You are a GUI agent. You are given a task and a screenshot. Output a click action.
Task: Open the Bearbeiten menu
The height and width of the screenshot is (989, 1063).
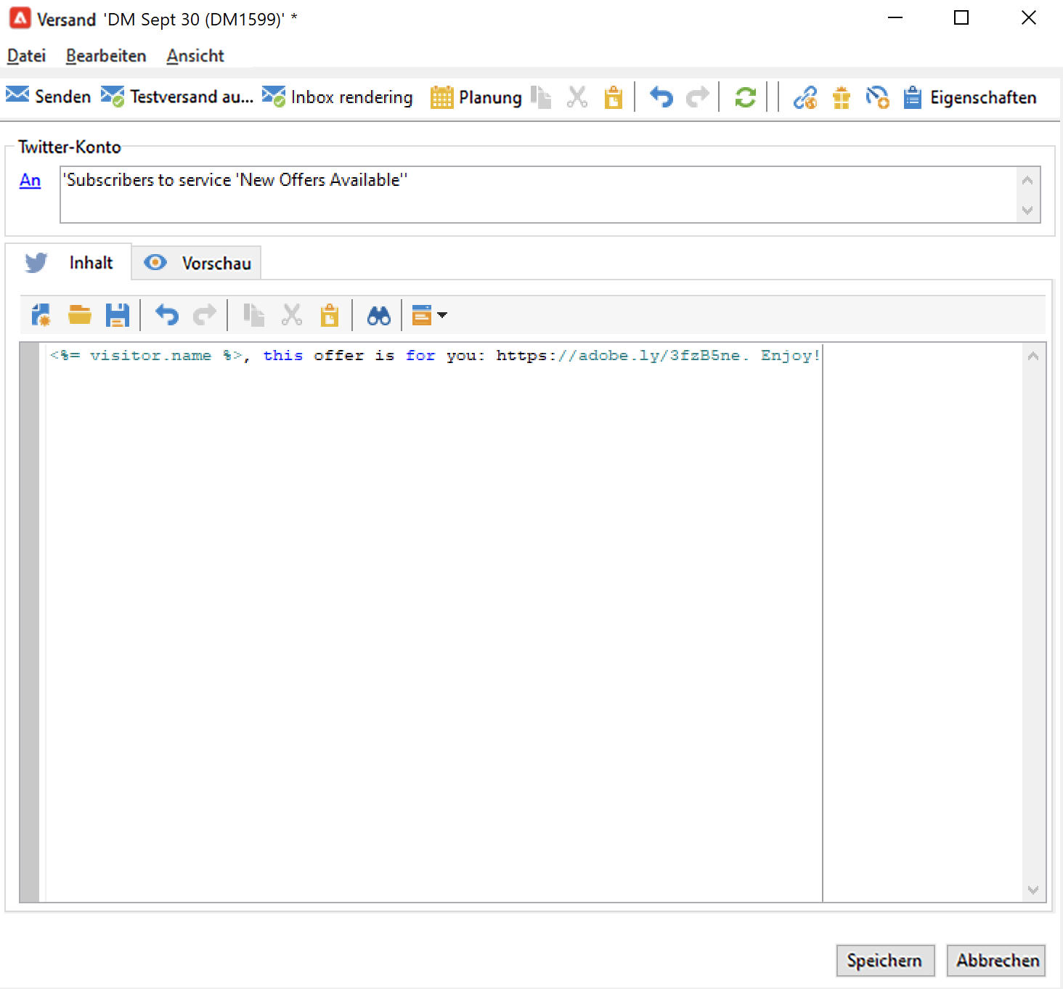tap(106, 56)
